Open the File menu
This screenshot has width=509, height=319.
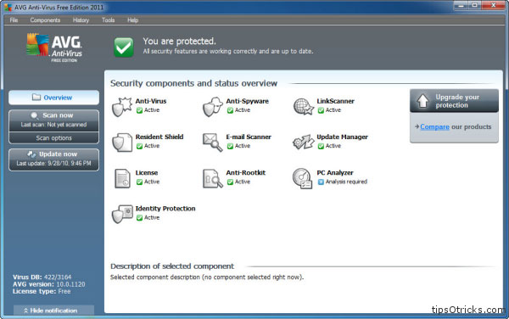14,20
